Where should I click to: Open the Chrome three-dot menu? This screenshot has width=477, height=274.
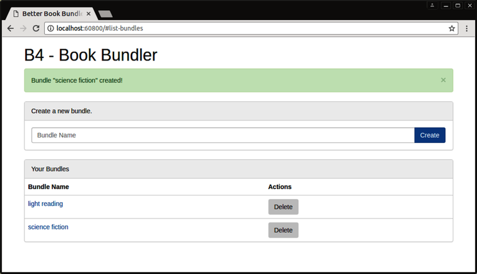466,28
